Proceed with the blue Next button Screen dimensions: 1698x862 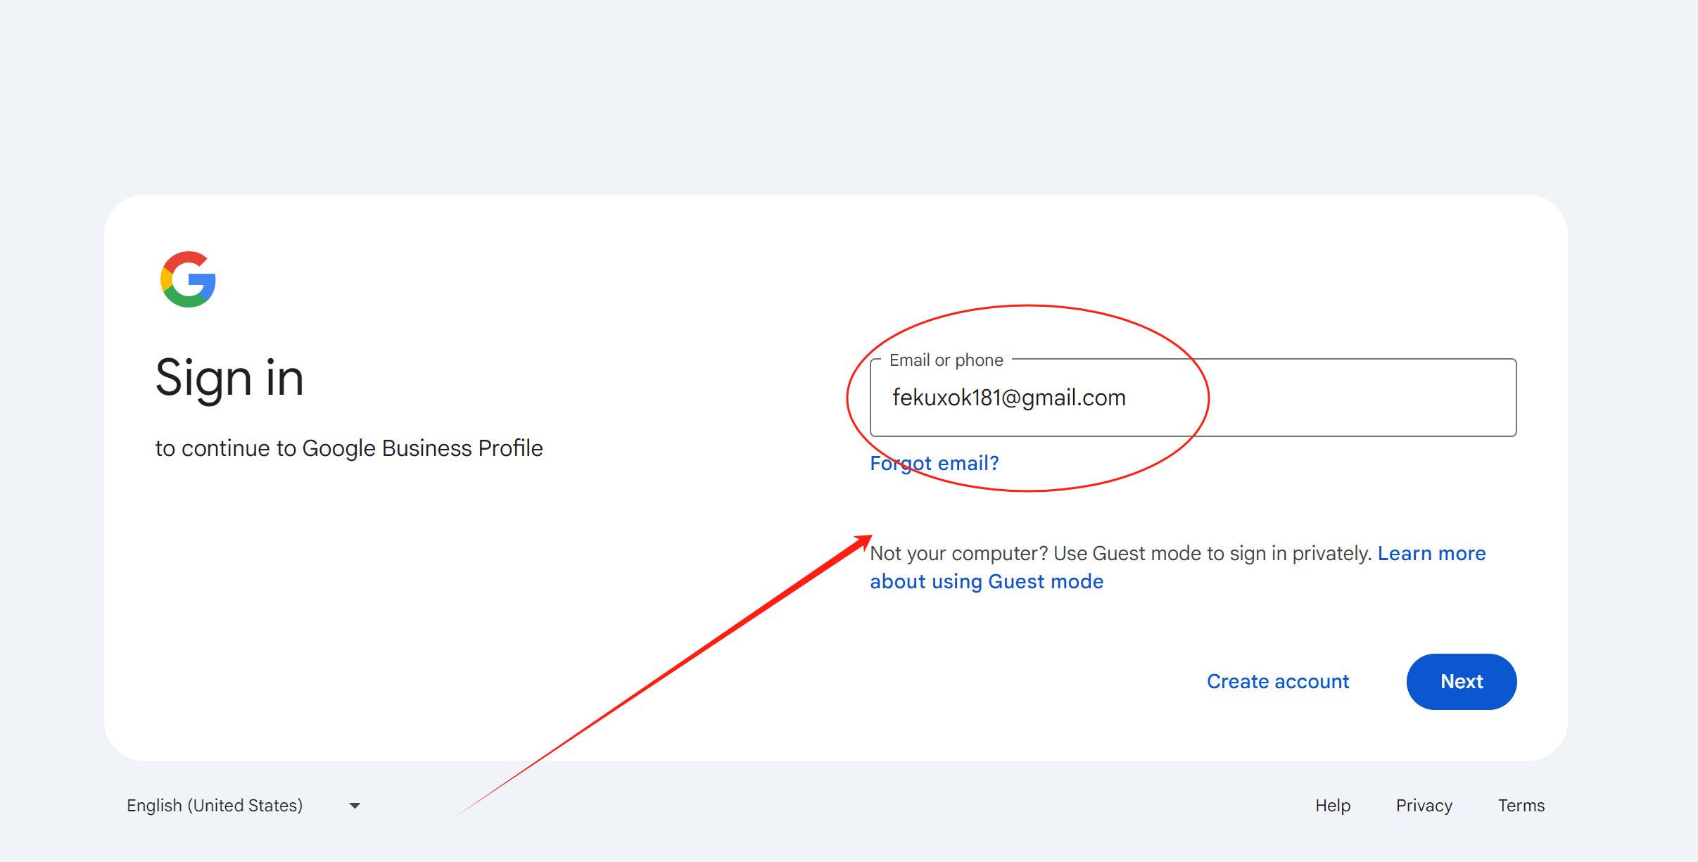(x=1461, y=681)
